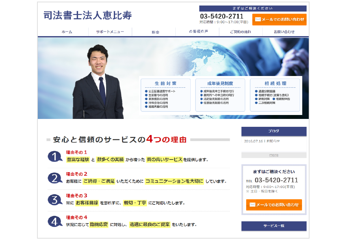Click the 司法書士法人恵比寿 site logo

coord(87,15)
